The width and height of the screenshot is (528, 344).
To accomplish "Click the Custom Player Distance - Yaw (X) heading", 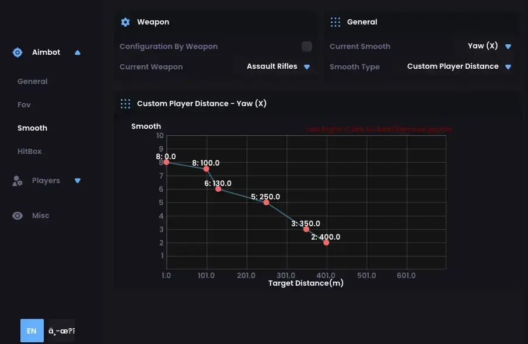I will pyautogui.click(x=202, y=103).
